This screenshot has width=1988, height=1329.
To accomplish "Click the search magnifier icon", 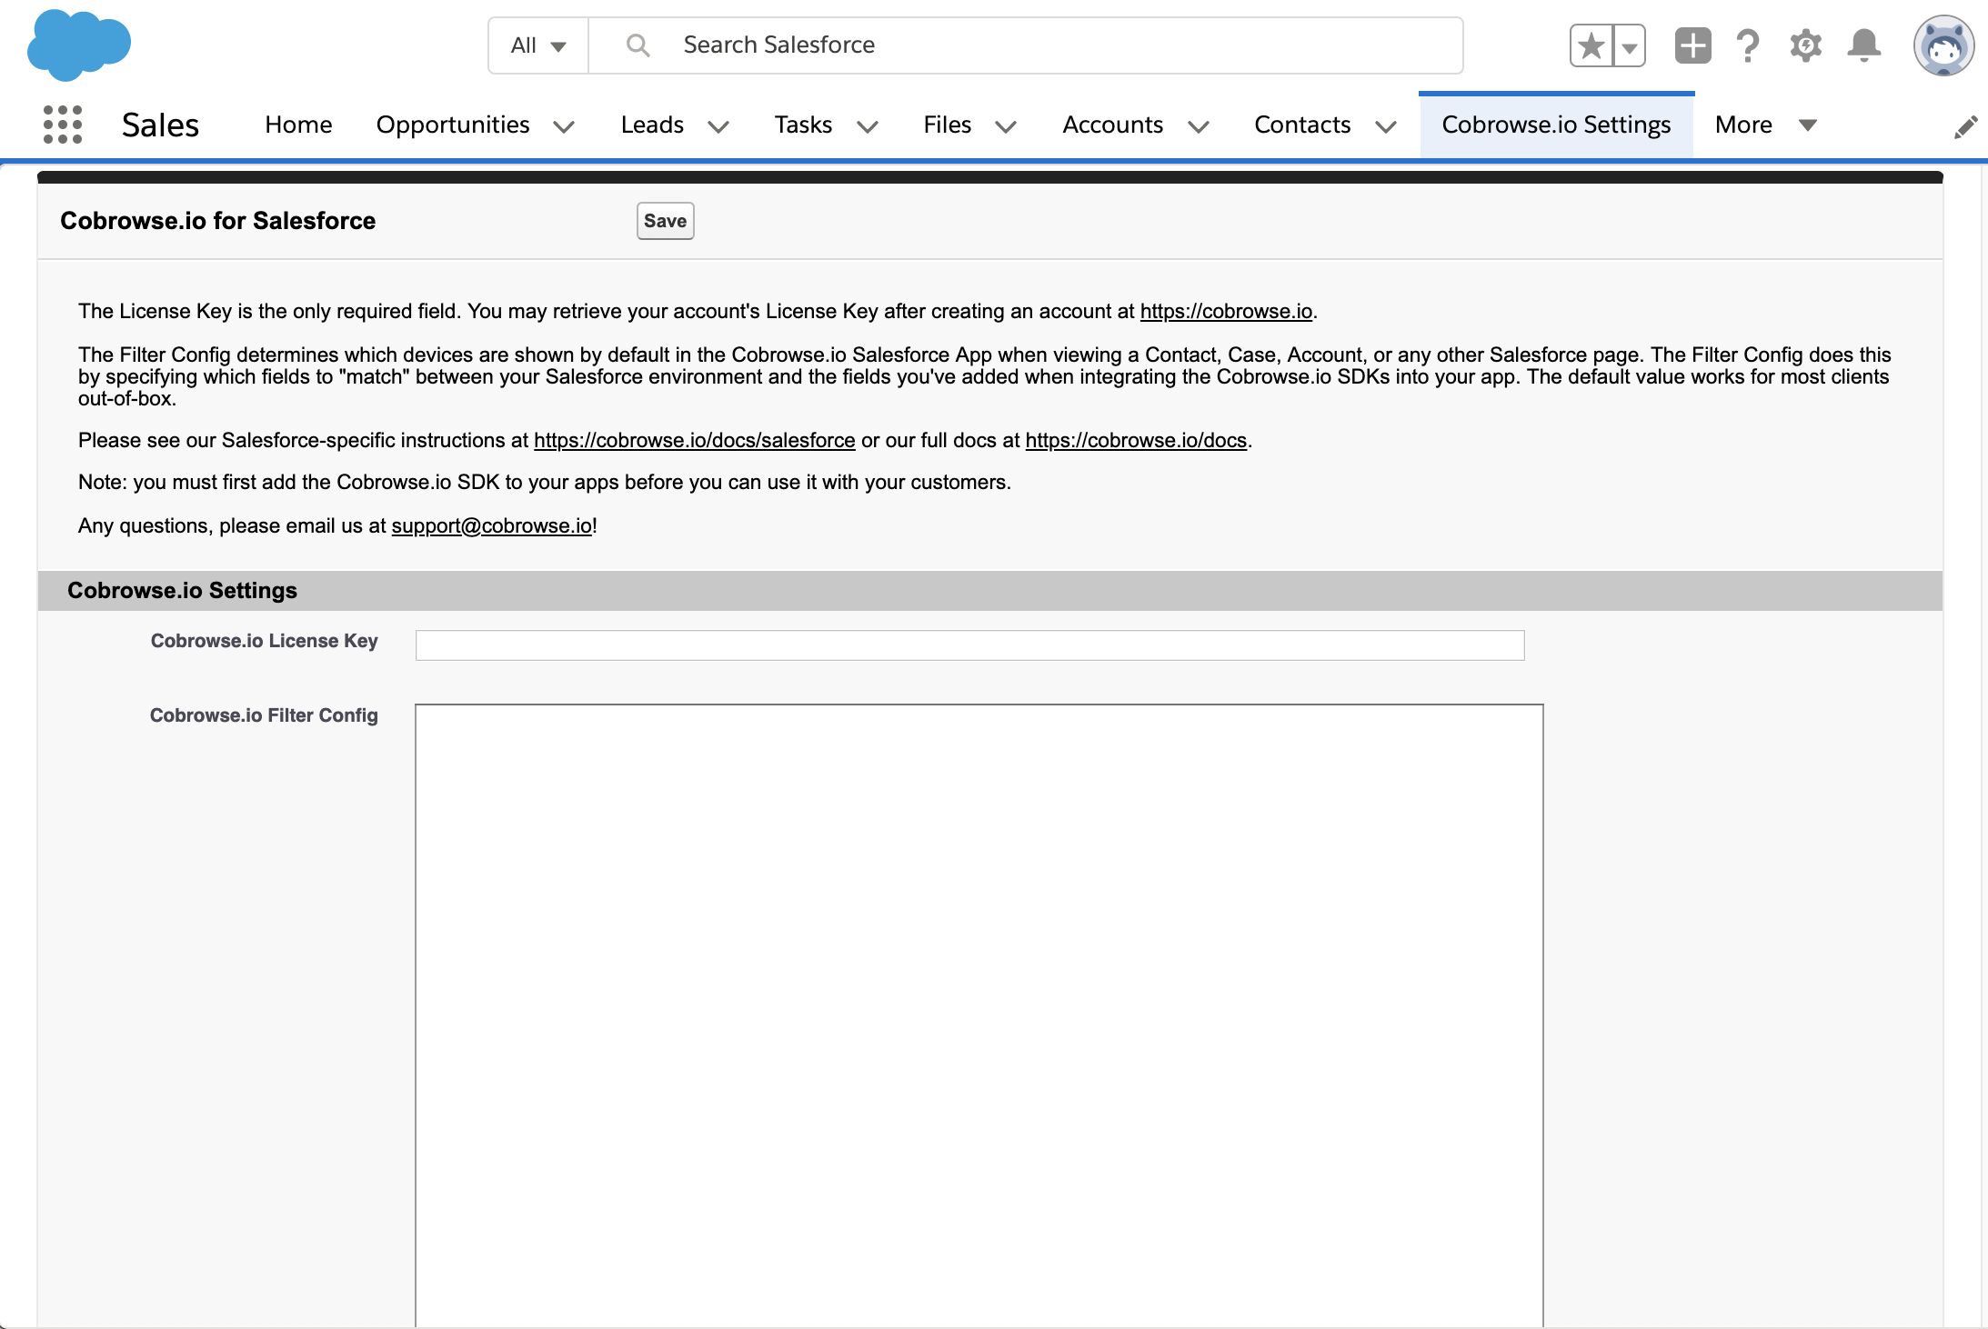I will pyautogui.click(x=637, y=44).
